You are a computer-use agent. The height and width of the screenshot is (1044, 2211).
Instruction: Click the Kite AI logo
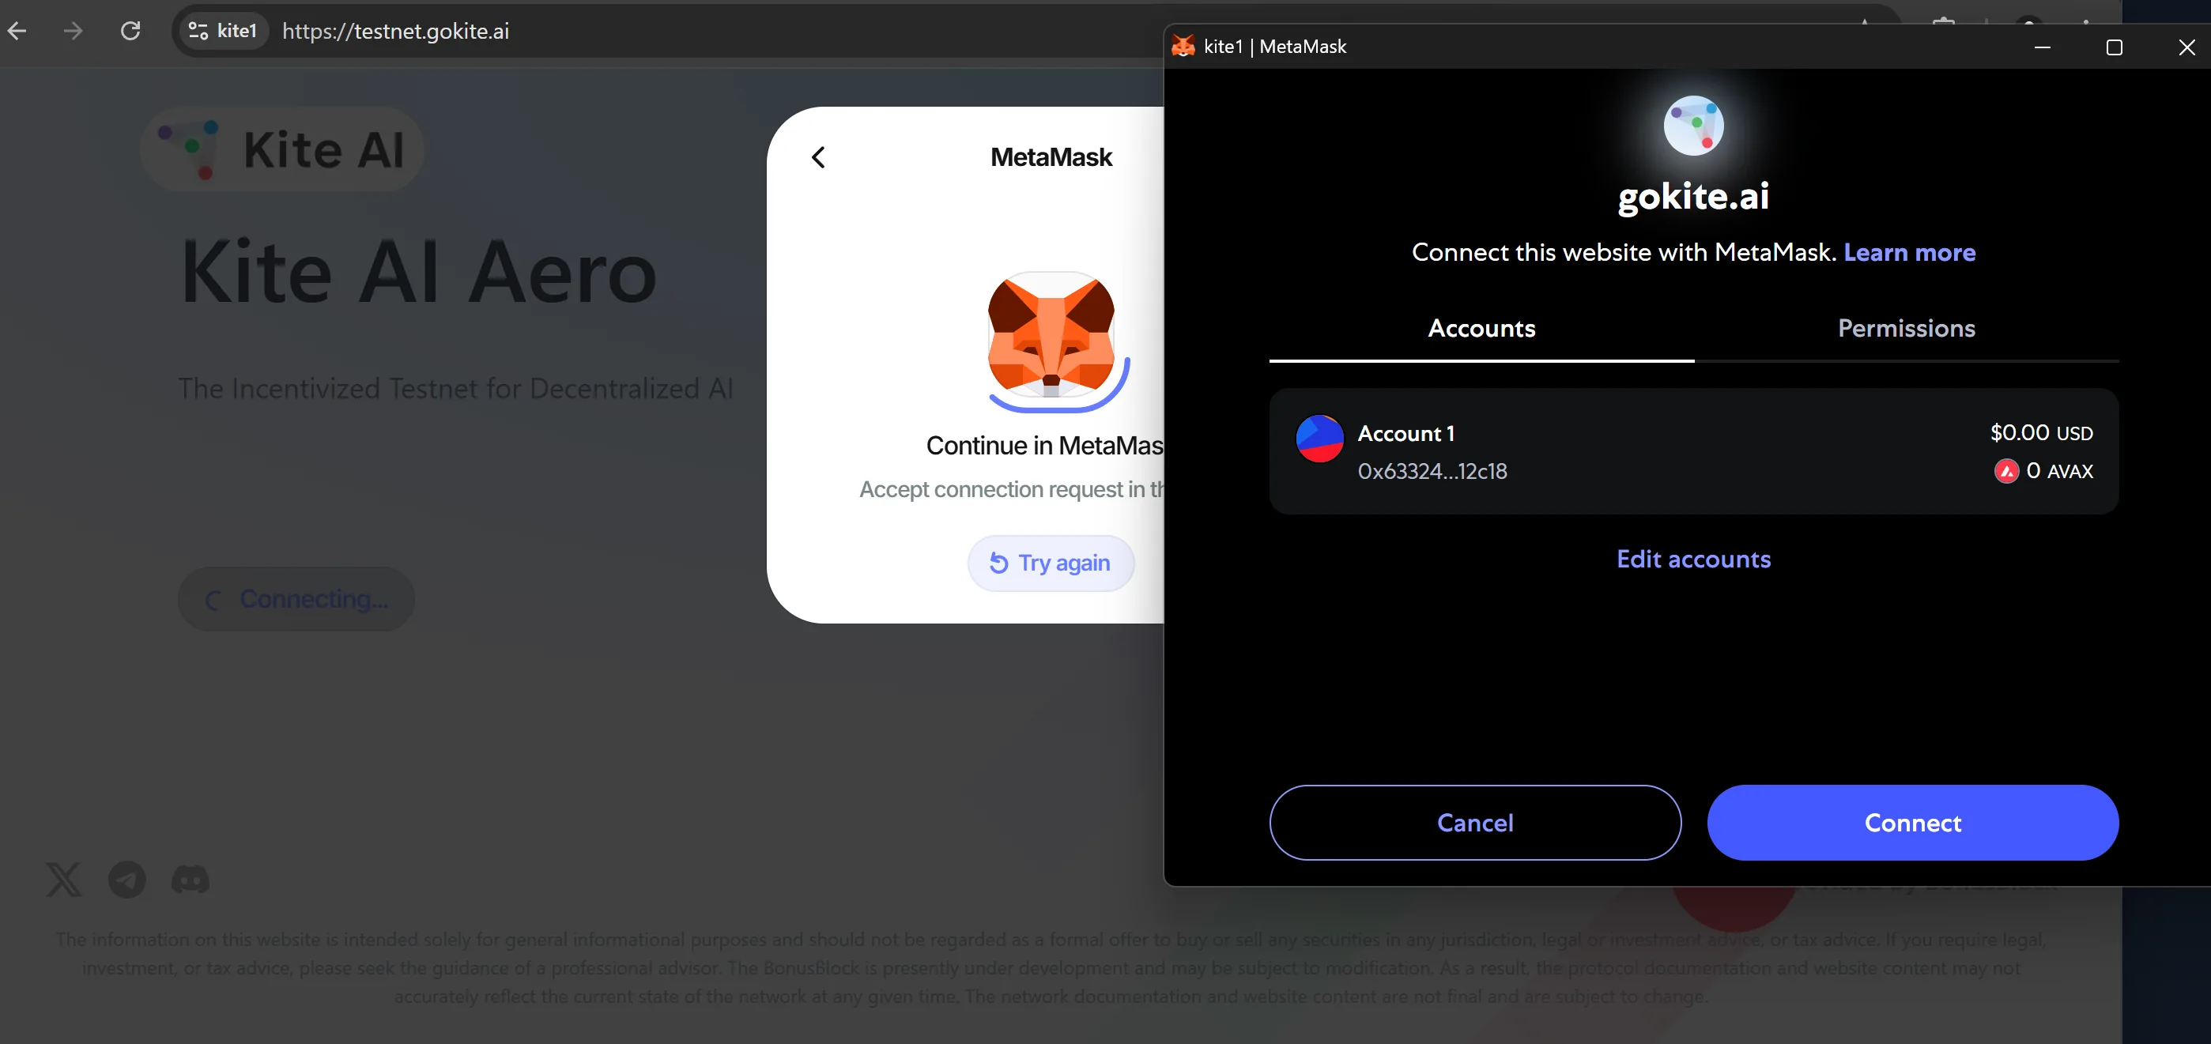[281, 149]
